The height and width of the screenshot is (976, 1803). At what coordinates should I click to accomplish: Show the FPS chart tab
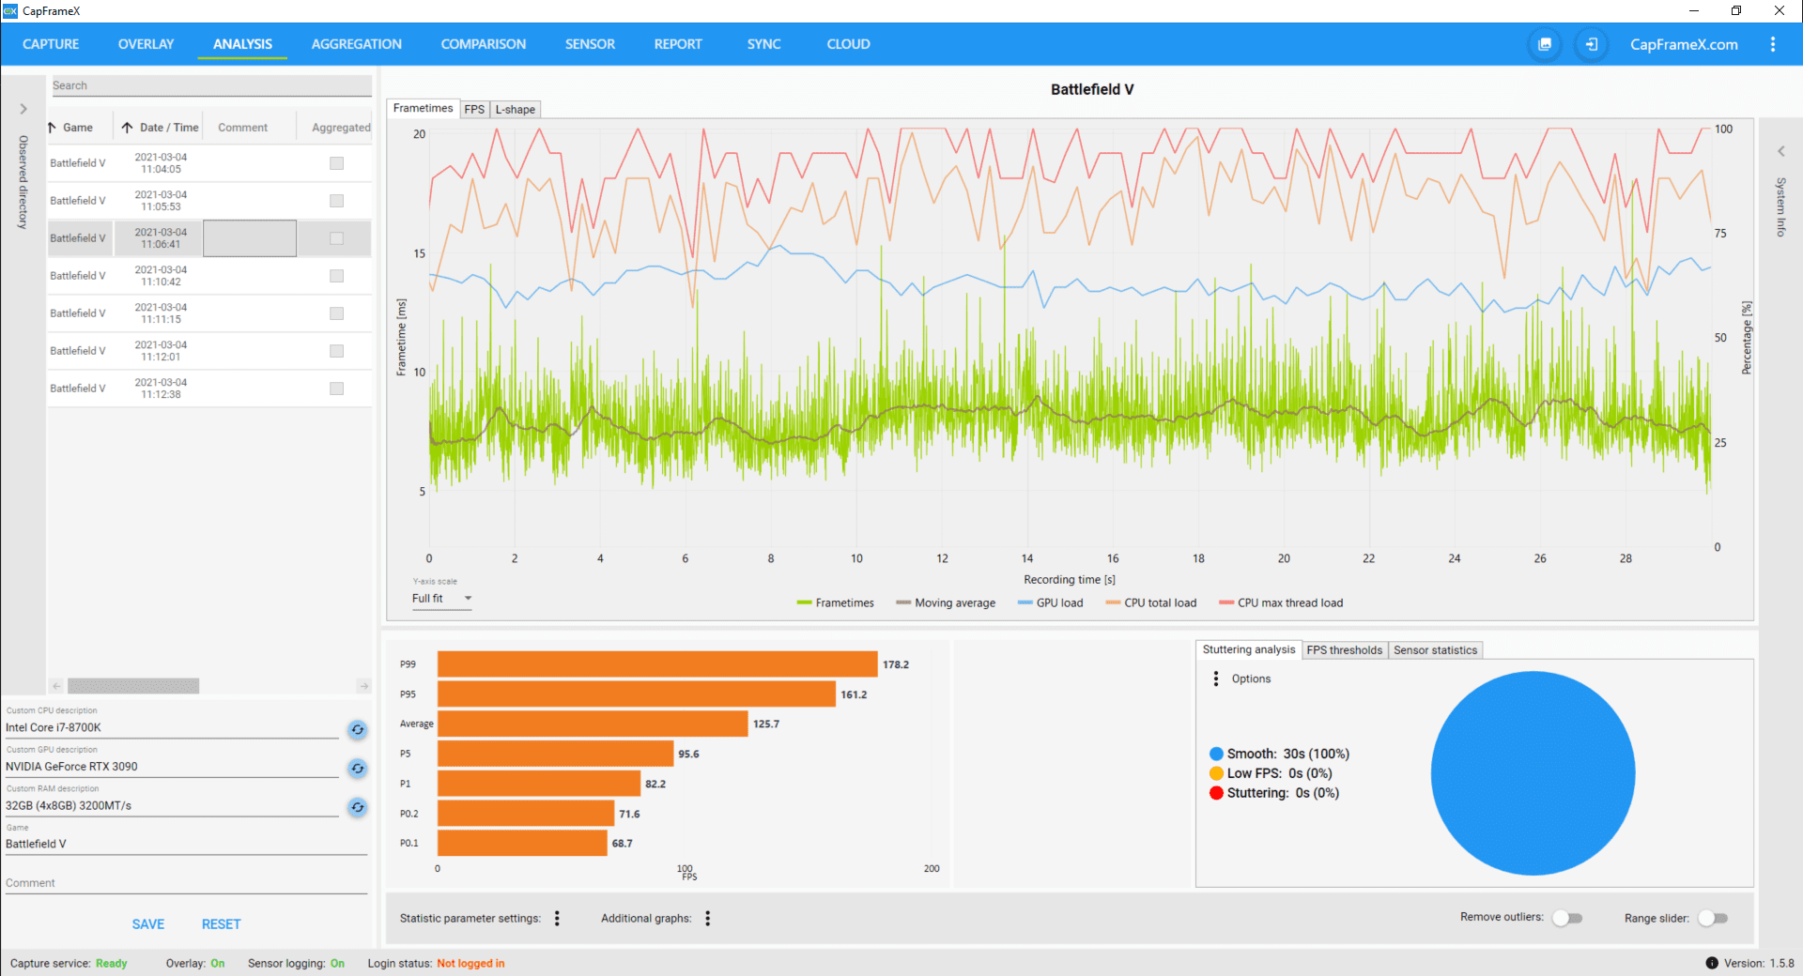475,109
